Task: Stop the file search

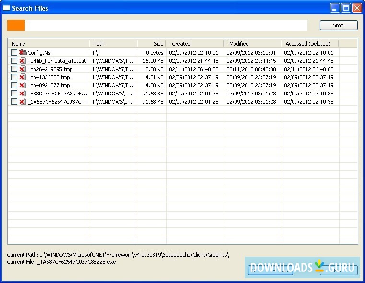Action: pyautogui.click(x=339, y=25)
